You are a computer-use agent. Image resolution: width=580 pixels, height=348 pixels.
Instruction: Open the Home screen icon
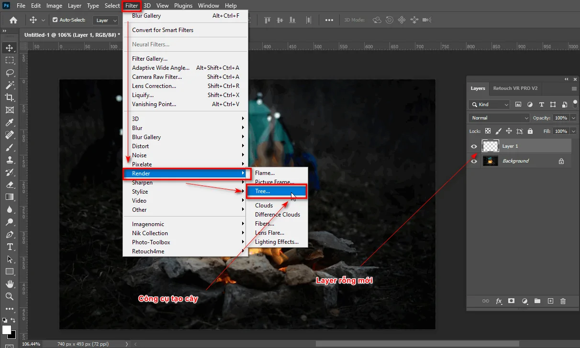tap(12, 20)
